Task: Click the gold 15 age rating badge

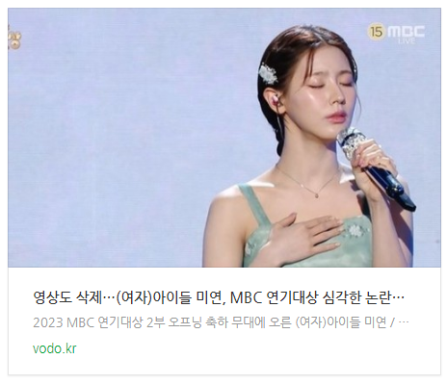Action: 377,32
